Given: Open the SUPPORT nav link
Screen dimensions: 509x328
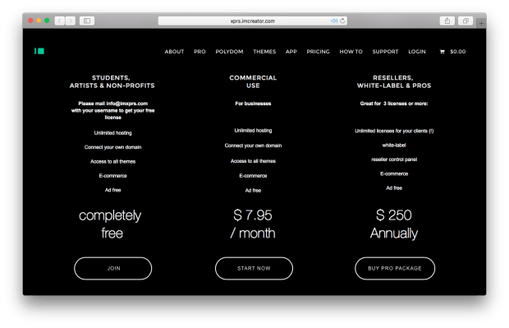Looking at the screenshot, I should coord(385,51).
